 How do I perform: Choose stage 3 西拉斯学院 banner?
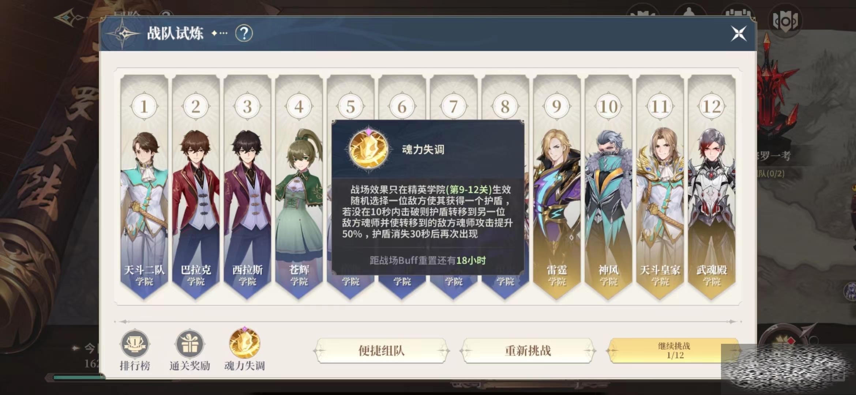pyautogui.click(x=247, y=187)
